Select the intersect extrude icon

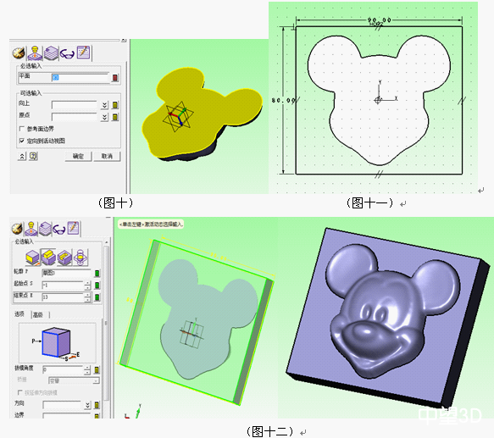point(80,258)
